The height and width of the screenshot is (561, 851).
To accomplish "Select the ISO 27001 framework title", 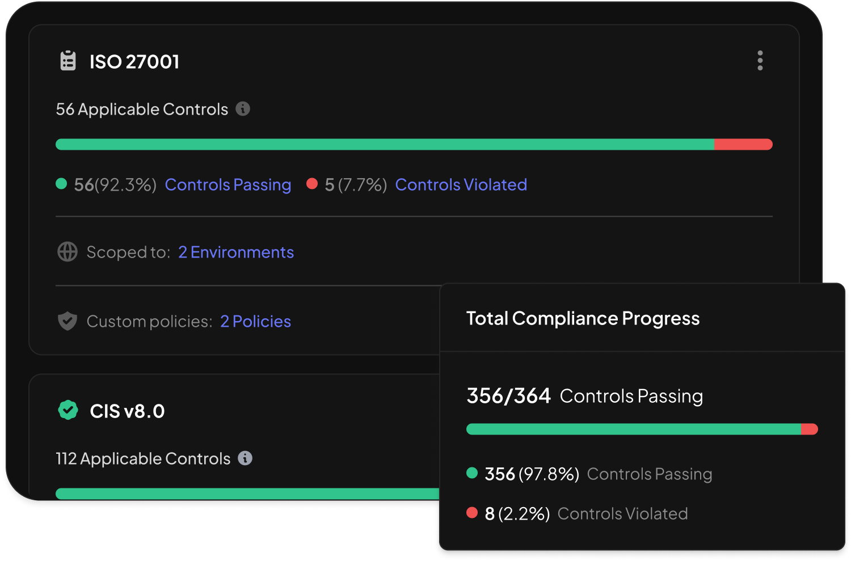I will (x=134, y=62).
